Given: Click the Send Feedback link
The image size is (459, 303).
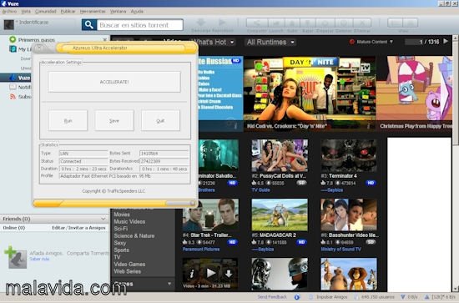Looking at the screenshot, I should click(x=272, y=297).
